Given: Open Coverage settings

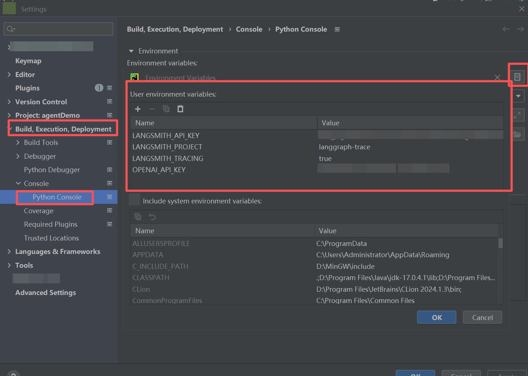Looking at the screenshot, I should pyautogui.click(x=39, y=211).
